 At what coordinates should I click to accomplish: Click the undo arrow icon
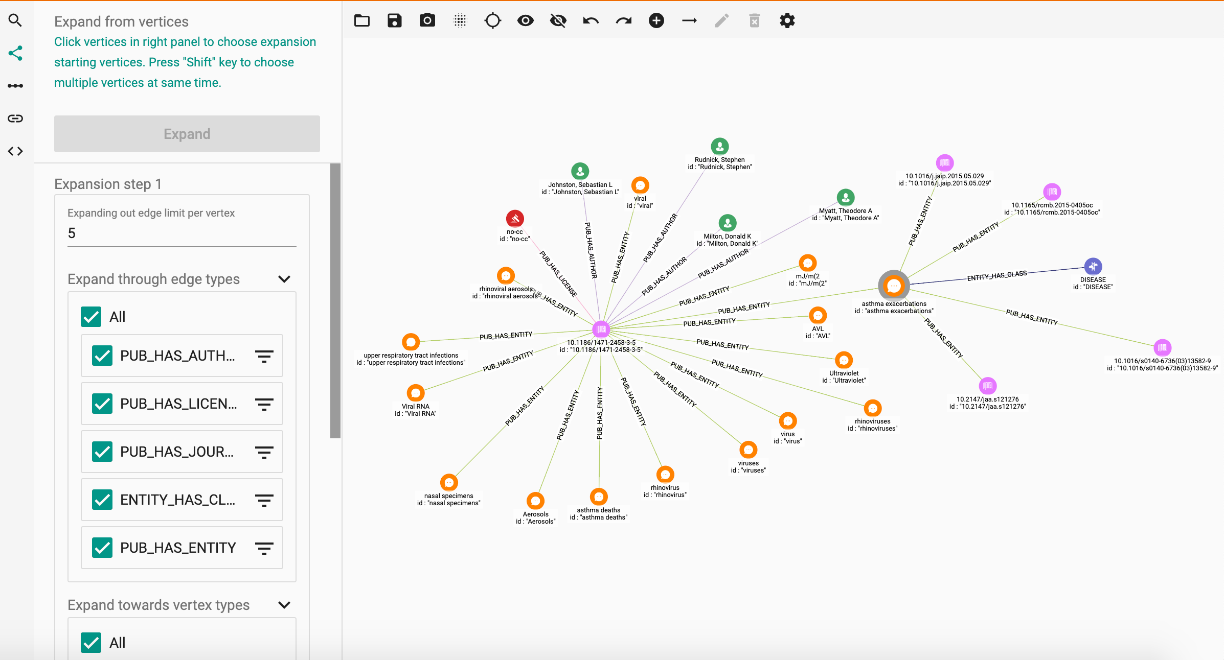591,20
